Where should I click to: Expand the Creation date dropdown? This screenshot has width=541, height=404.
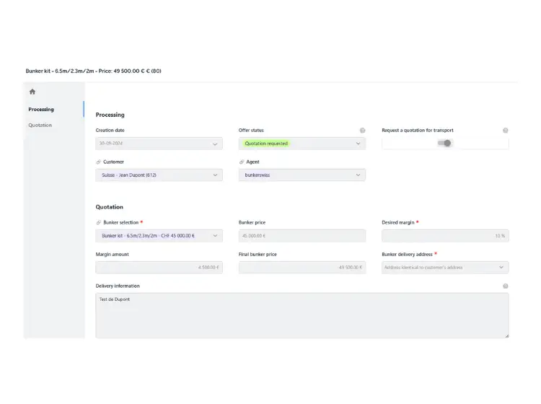[159, 144]
